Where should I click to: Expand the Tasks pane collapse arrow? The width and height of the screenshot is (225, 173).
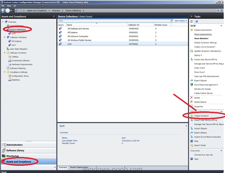pyautogui.click(x=191, y=16)
